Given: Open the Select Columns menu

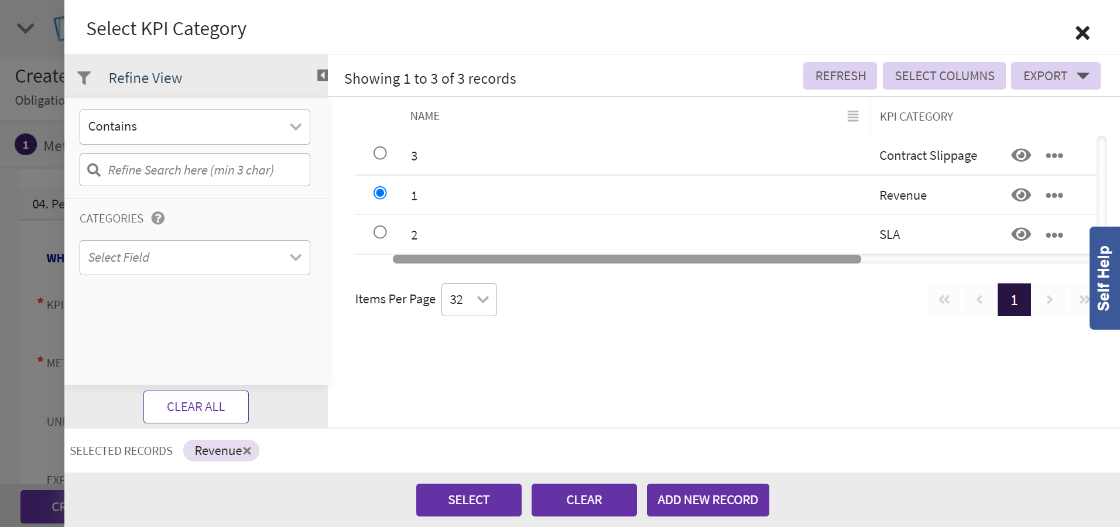Looking at the screenshot, I should (944, 76).
